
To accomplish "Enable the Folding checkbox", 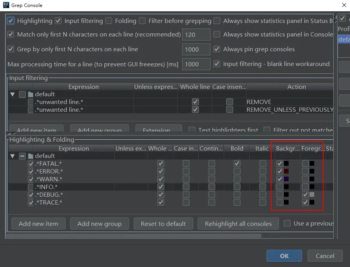I will pos(109,21).
